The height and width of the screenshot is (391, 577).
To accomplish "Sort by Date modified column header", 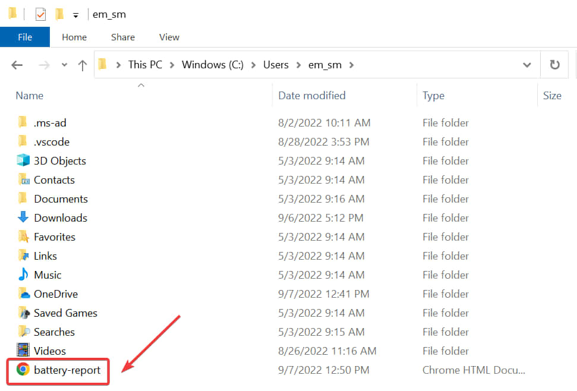I will point(312,96).
